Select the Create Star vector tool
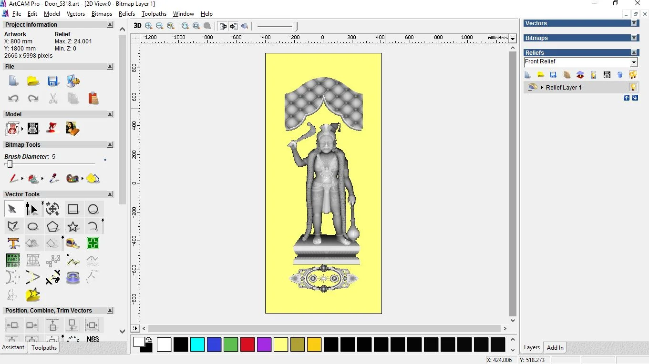Image resolution: width=649 pixels, height=364 pixels. (73, 226)
